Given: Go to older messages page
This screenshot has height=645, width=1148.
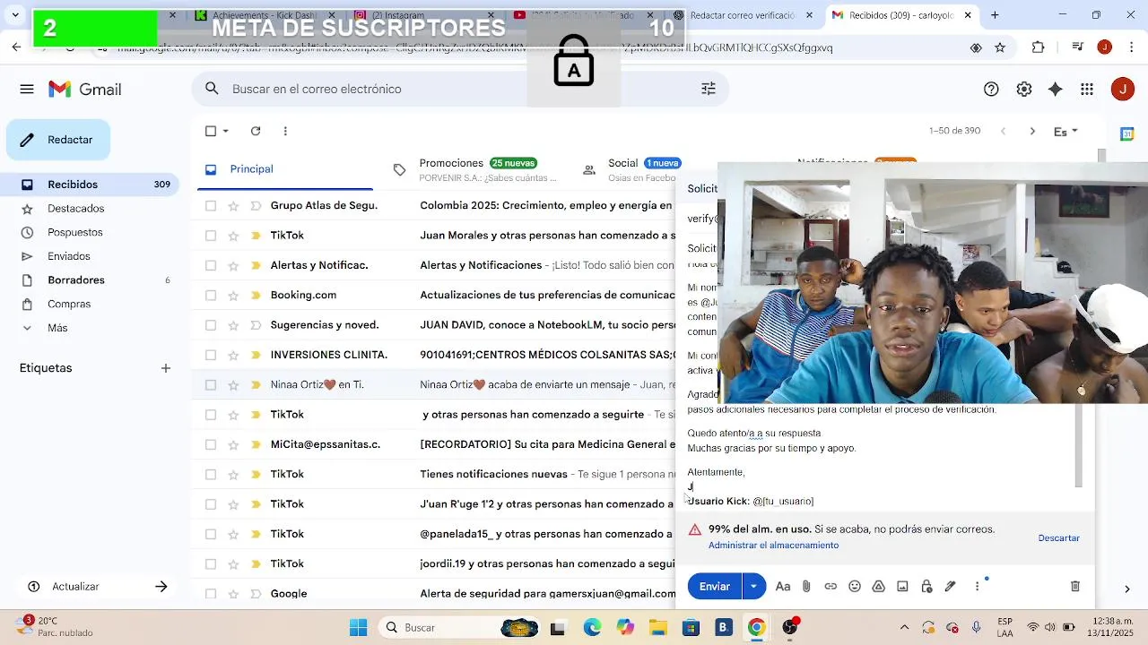Looking at the screenshot, I should click(1032, 131).
